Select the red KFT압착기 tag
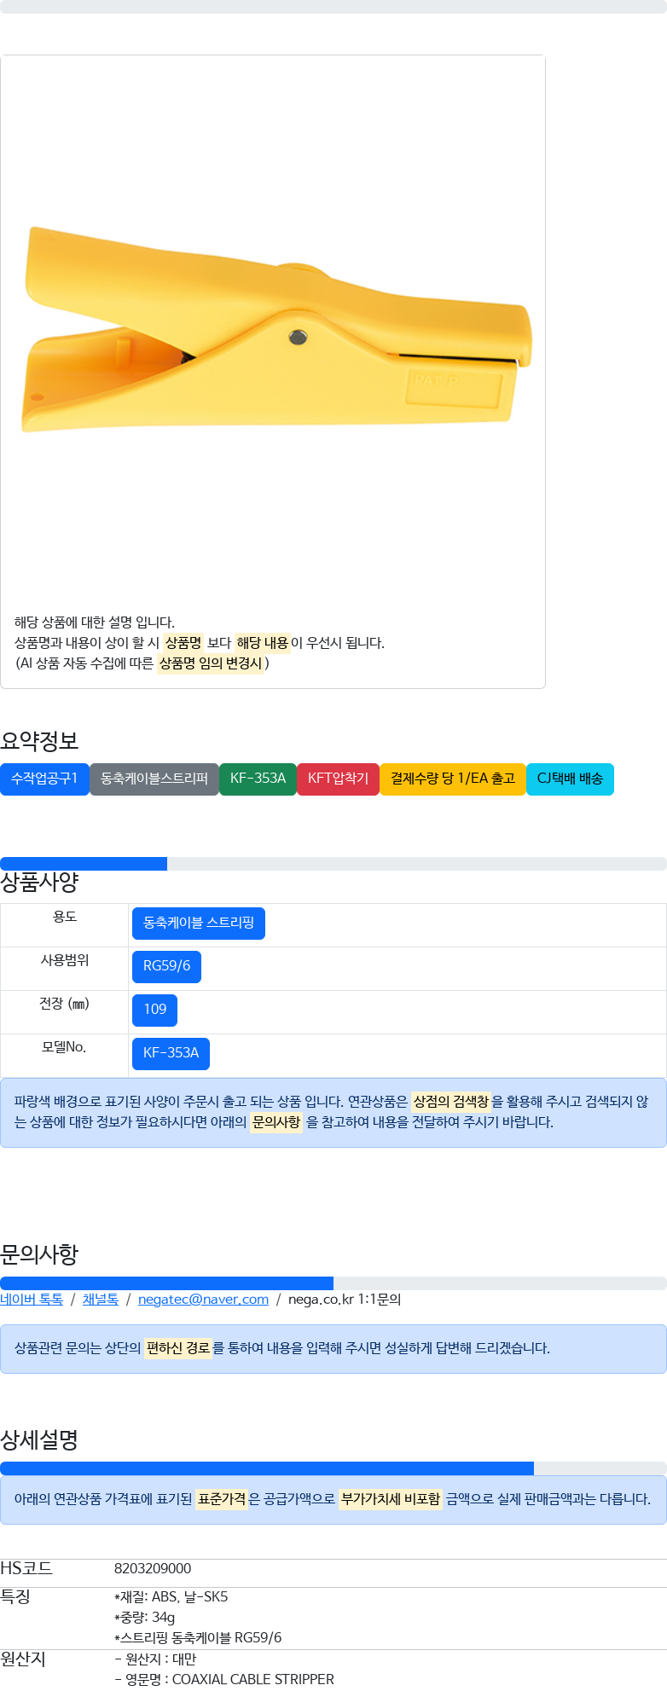The image size is (667, 1691). [338, 779]
